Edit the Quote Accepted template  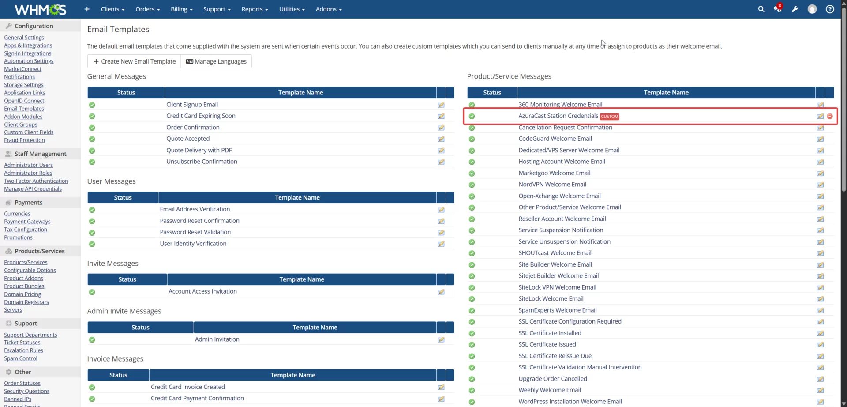[440, 139]
